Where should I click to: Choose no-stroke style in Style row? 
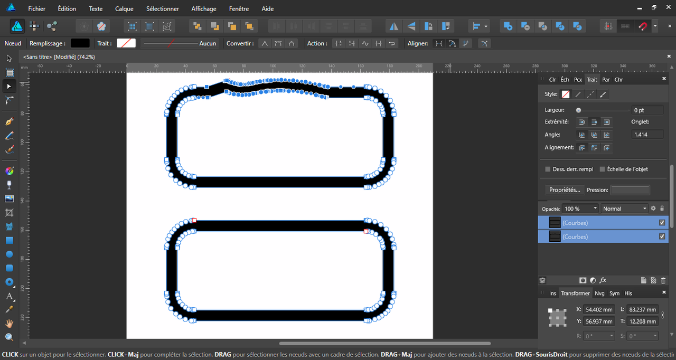tap(566, 94)
